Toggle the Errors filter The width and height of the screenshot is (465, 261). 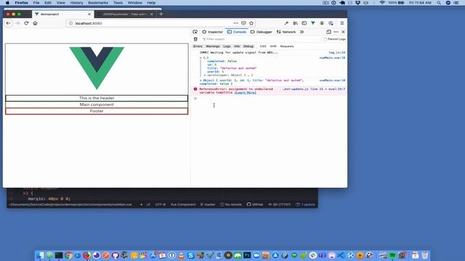[x=198, y=46]
